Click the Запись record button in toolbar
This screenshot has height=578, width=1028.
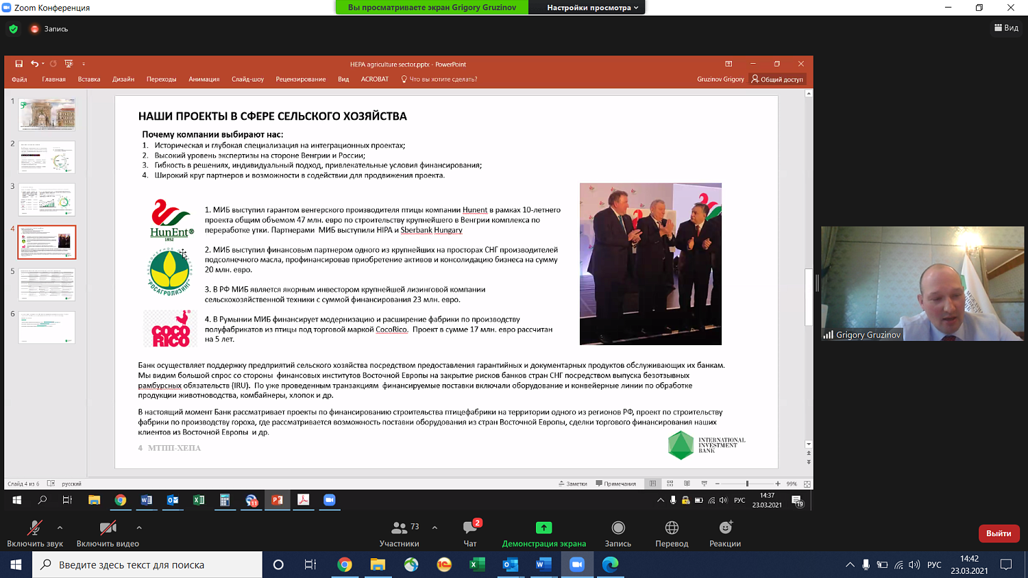(618, 528)
